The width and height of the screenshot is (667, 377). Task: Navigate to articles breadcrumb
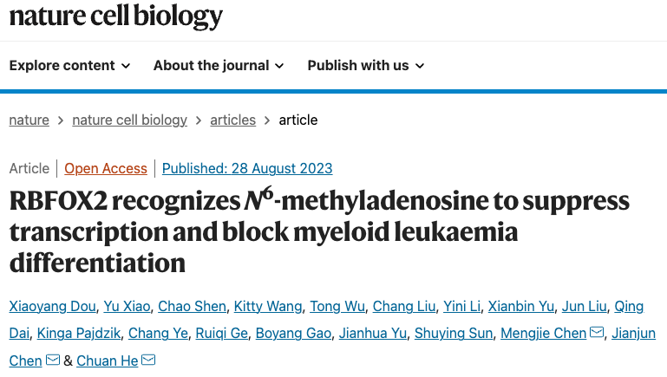click(232, 120)
